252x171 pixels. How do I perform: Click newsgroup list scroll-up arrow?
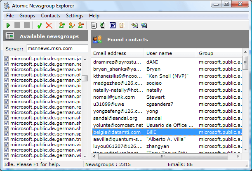[x=85, y=59]
